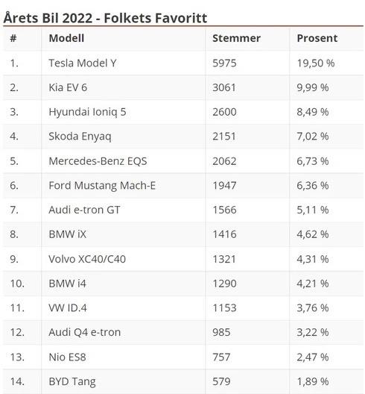Viewport: 365px width, 394px height.
Task: Select the Audi e-tron GT row
Action: coord(183,210)
